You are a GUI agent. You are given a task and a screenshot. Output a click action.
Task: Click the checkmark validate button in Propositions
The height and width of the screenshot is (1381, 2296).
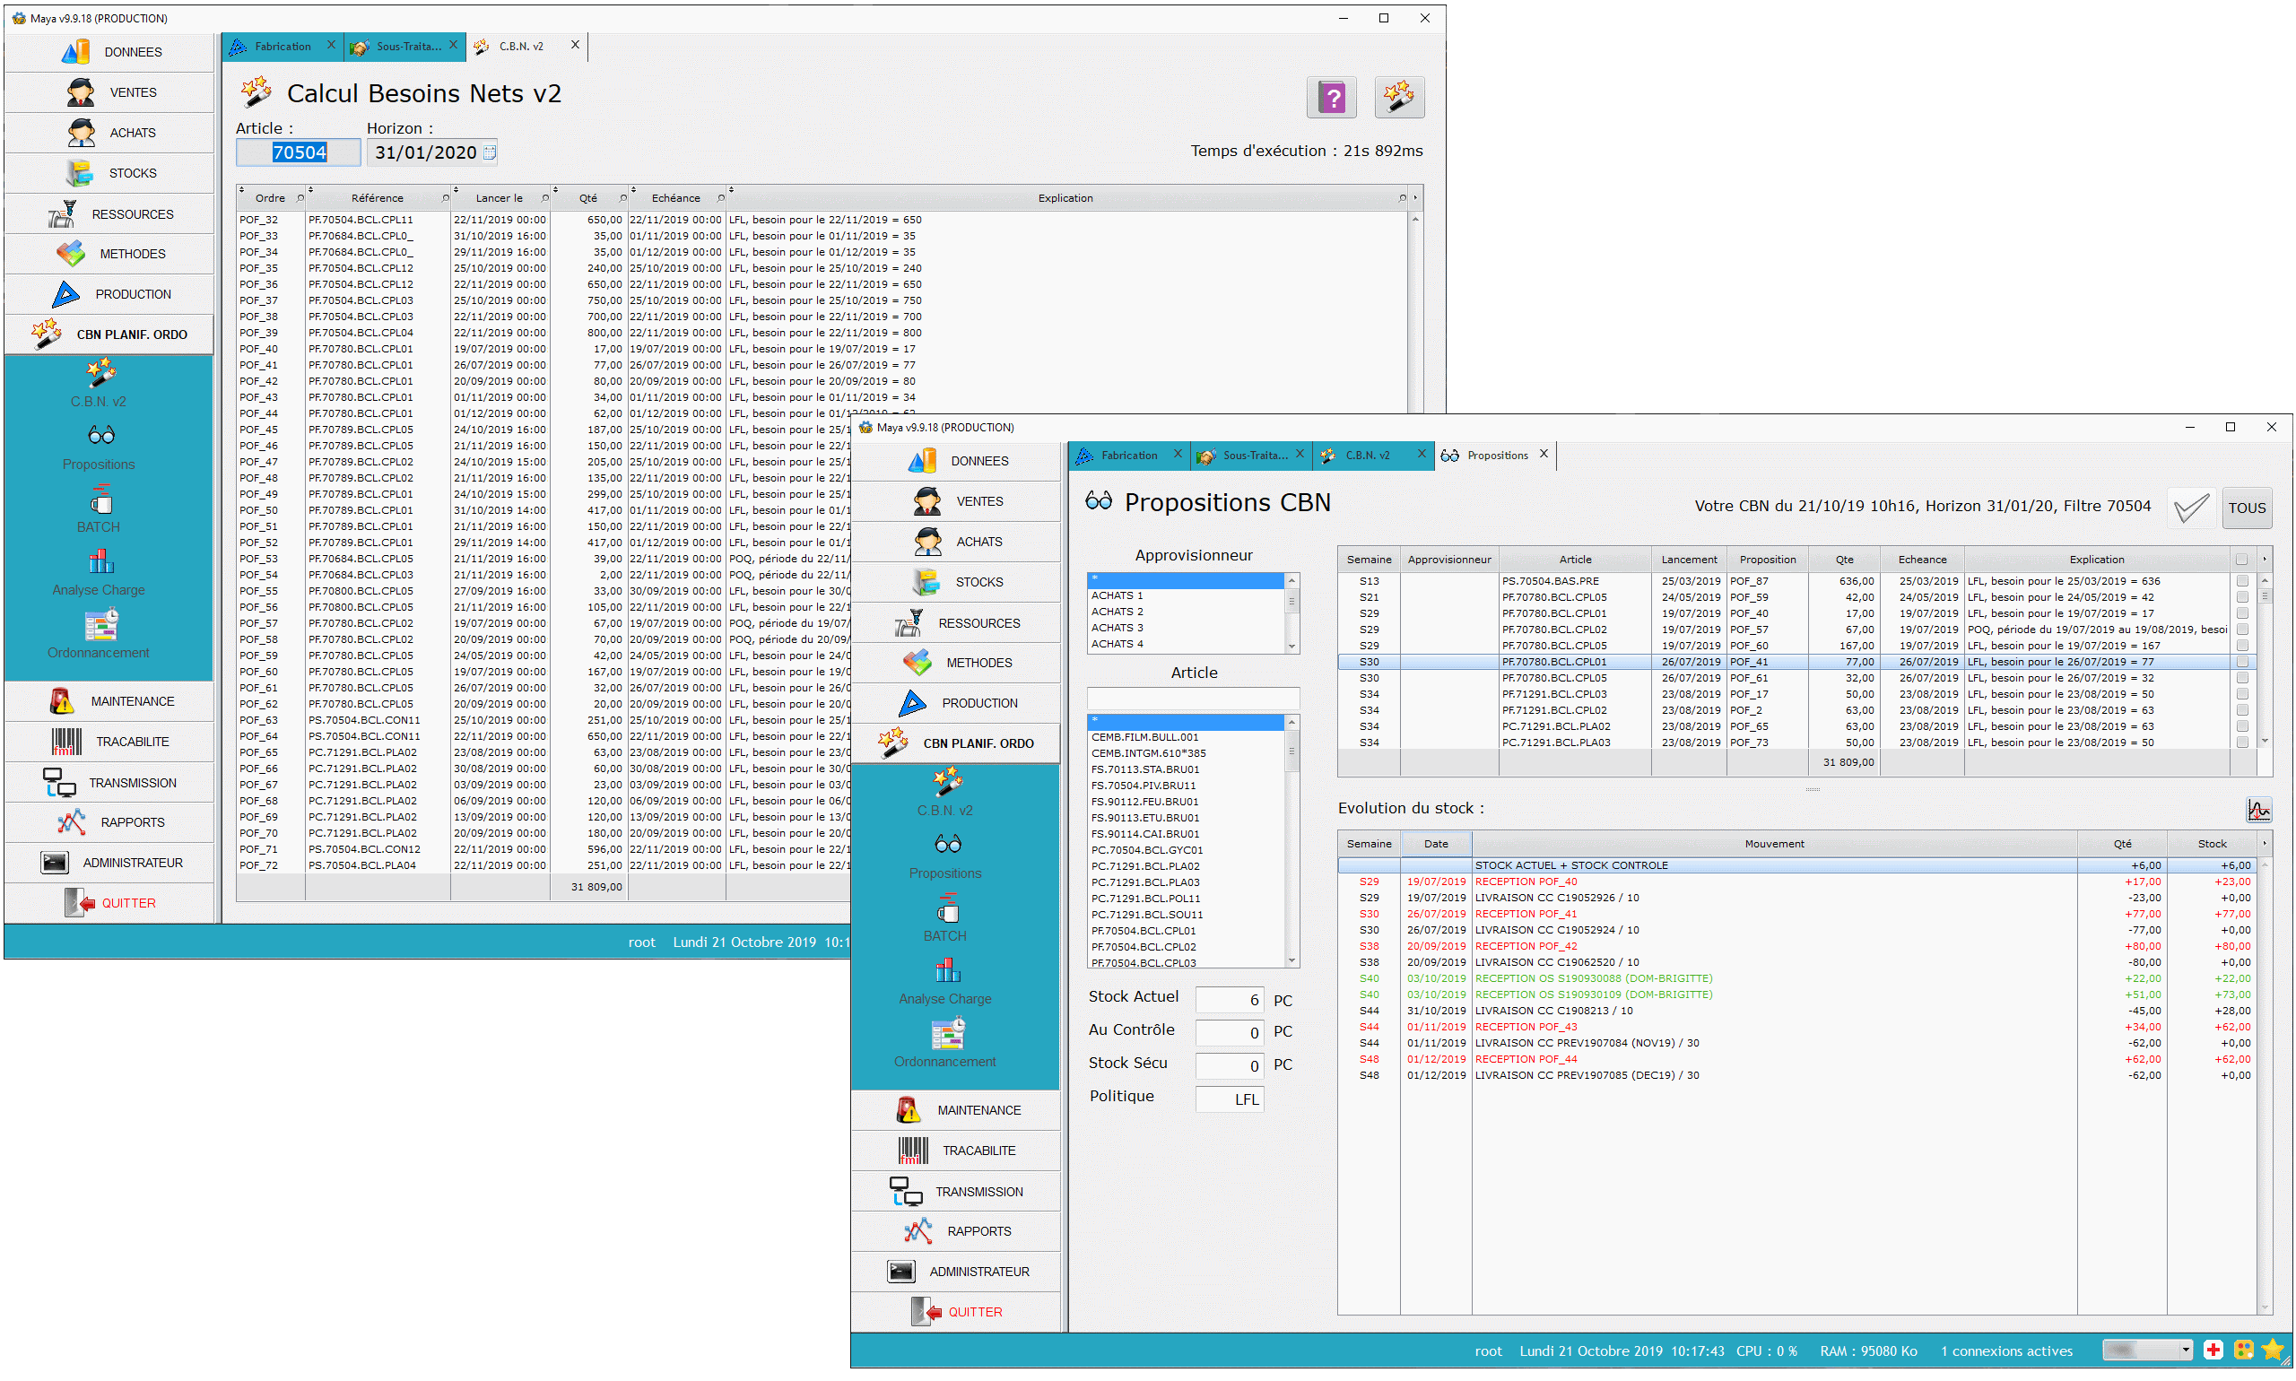pyautogui.click(x=2190, y=508)
